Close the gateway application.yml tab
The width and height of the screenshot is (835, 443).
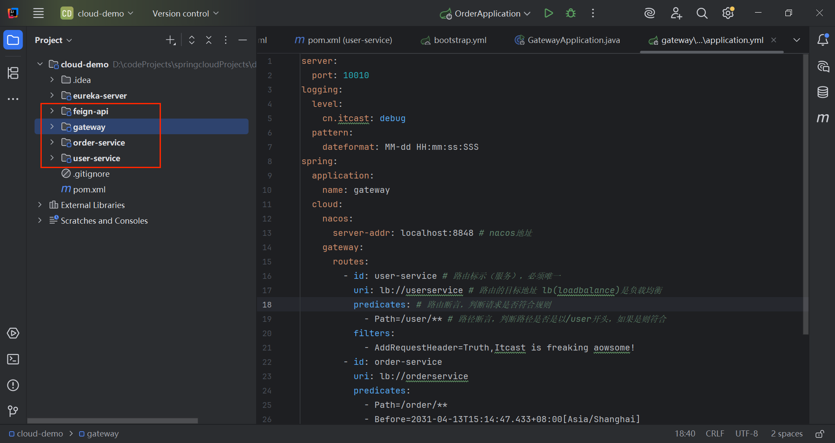[x=774, y=40]
